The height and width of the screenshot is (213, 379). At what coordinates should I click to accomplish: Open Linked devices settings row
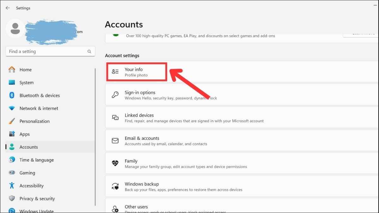[x=241, y=117]
